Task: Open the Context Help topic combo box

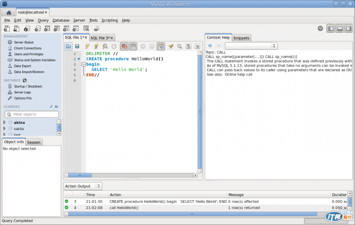Action: 251,46
